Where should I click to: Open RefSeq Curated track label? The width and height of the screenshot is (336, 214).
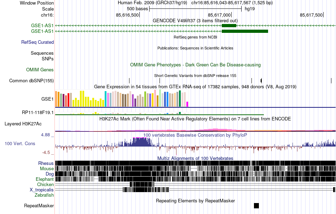click(x=37, y=42)
